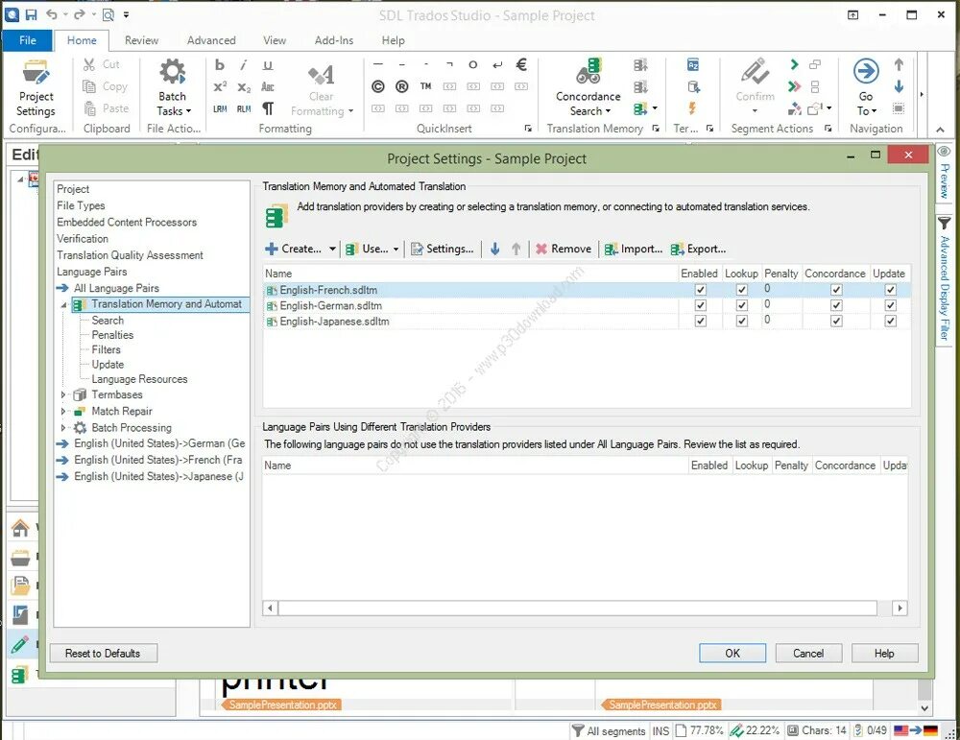The image size is (960, 740).
Task: Apply italic formatting icon
Action: tap(243, 65)
